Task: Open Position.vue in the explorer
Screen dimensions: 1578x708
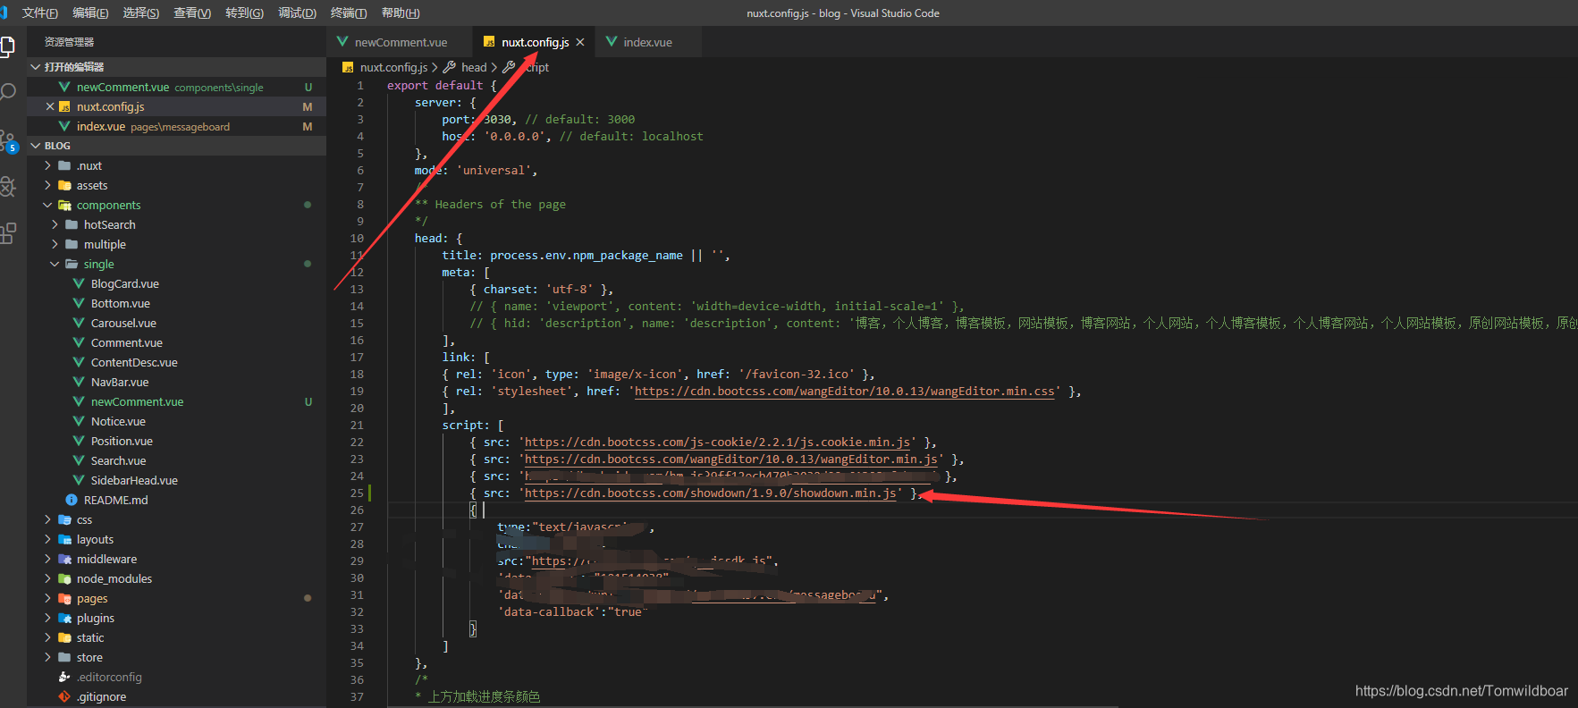Action: point(122,441)
